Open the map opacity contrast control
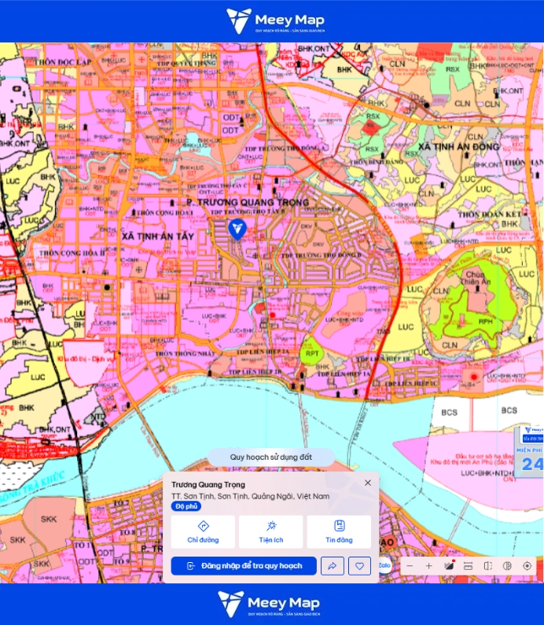Screen dimensions: 544x625 tap(507, 566)
